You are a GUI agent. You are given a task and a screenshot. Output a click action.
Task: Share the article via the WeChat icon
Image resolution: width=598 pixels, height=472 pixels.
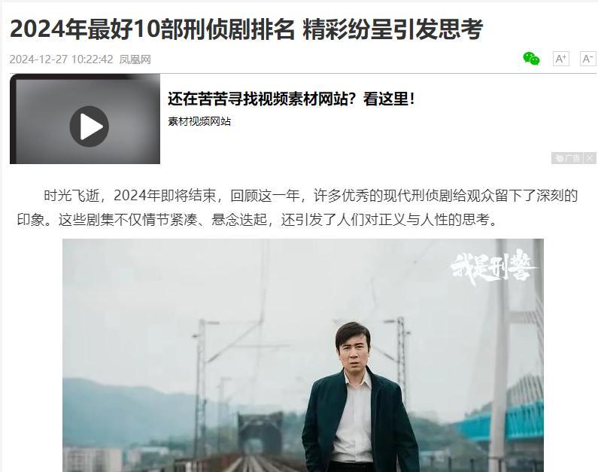click(x=531, y=59)
